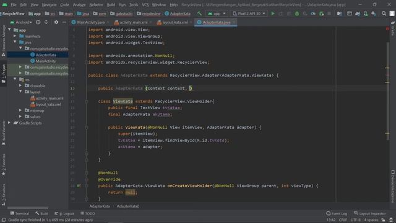The width and height of the screenshot is (396, 223).
Task: Click the red error indicator atop editor scrollbar
Action: click(x=387, y=28)
